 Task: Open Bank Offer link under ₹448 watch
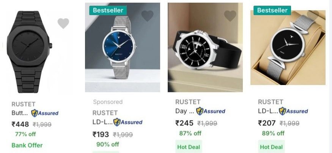27,145
